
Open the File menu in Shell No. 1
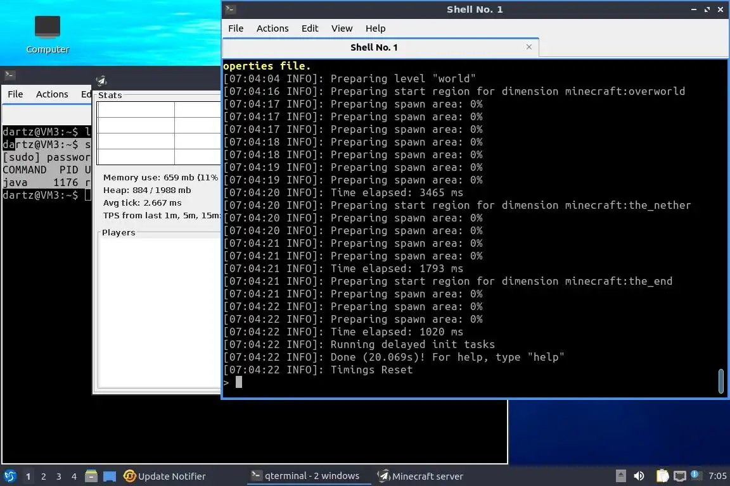pos(236,28)
